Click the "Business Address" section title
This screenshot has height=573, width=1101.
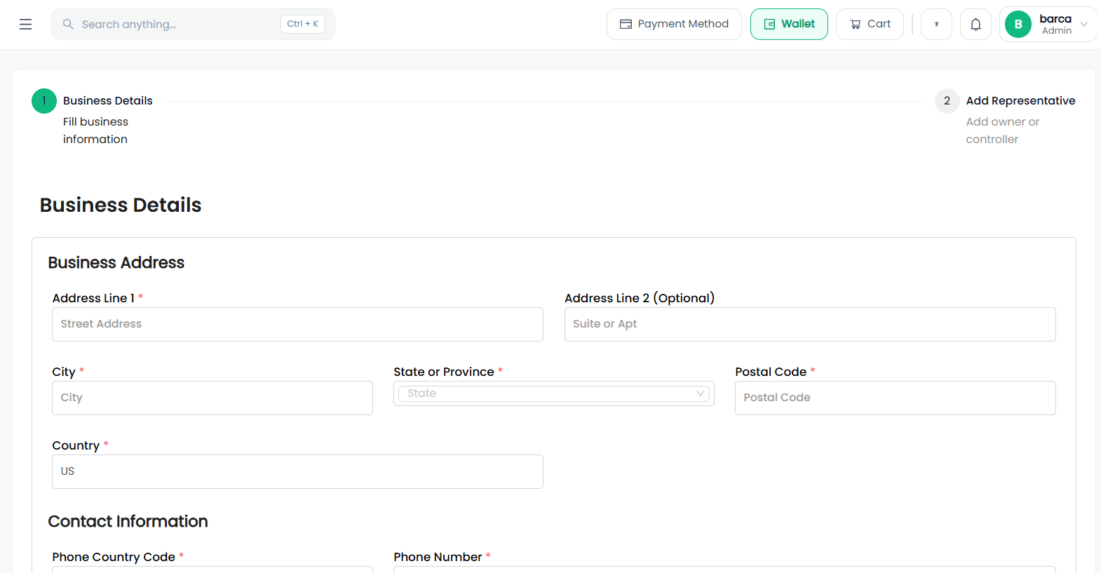[116, 262]
